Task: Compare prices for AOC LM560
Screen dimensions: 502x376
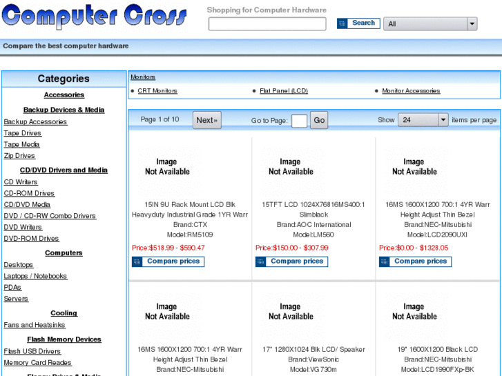Action: click(x=291, y=261)
